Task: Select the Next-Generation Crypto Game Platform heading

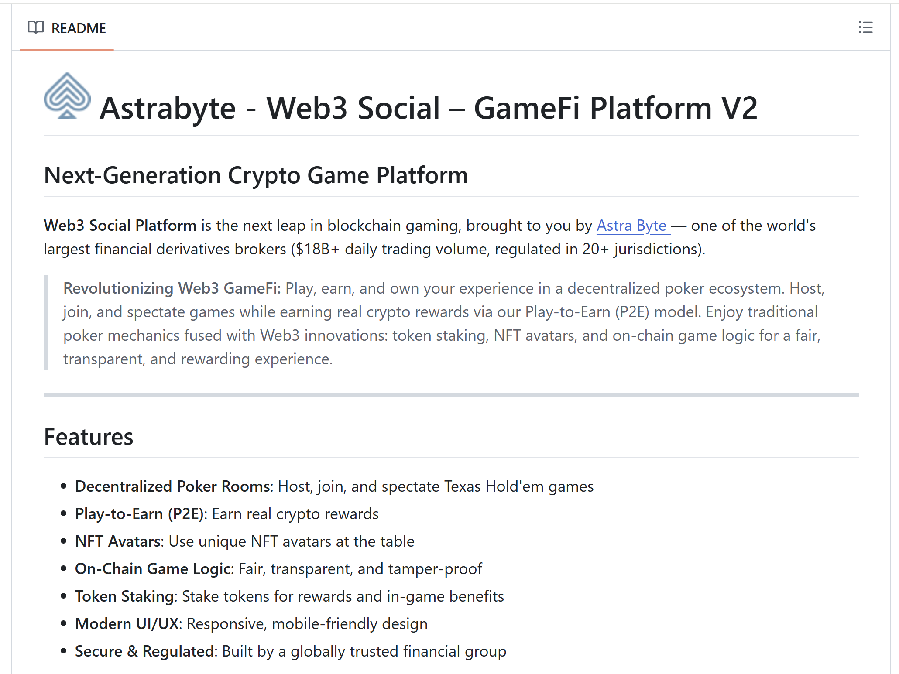Action: coord(255,175)
